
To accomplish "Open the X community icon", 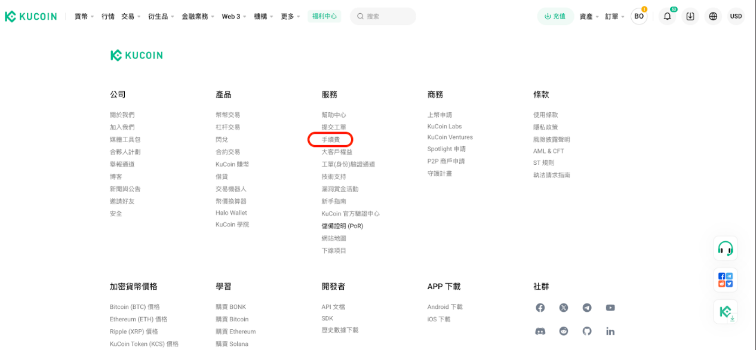I will click(x=564, y=308).
